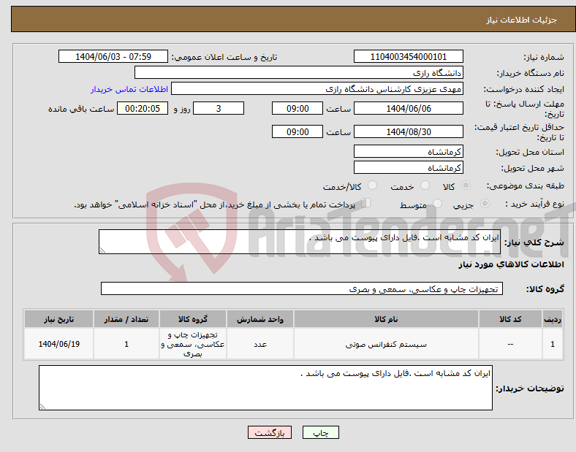Click the requester field مهدی عزیزی
Image resolution: width=576 pixels, height=452 pixels.
point(317,89)
